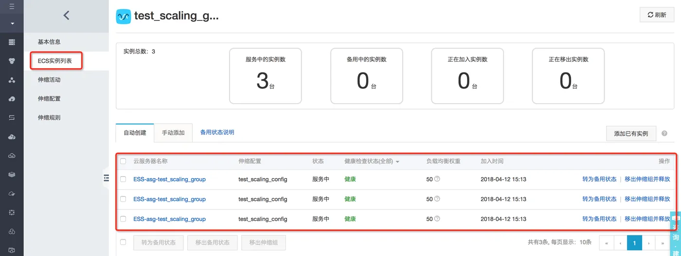Open the server stack icon in sidebar

tap(12, 42)
